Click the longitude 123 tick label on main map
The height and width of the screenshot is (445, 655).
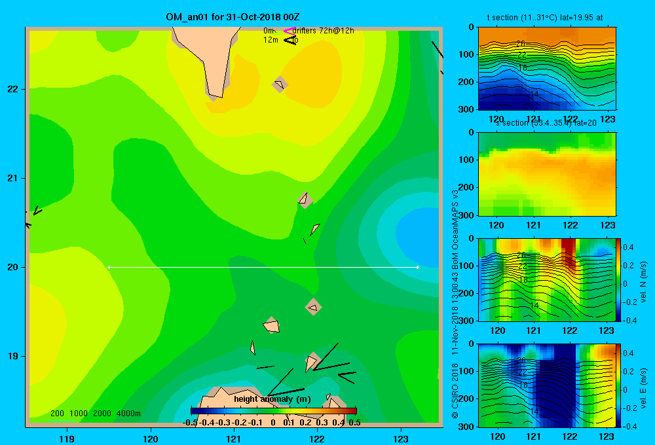tap(401, 438)
